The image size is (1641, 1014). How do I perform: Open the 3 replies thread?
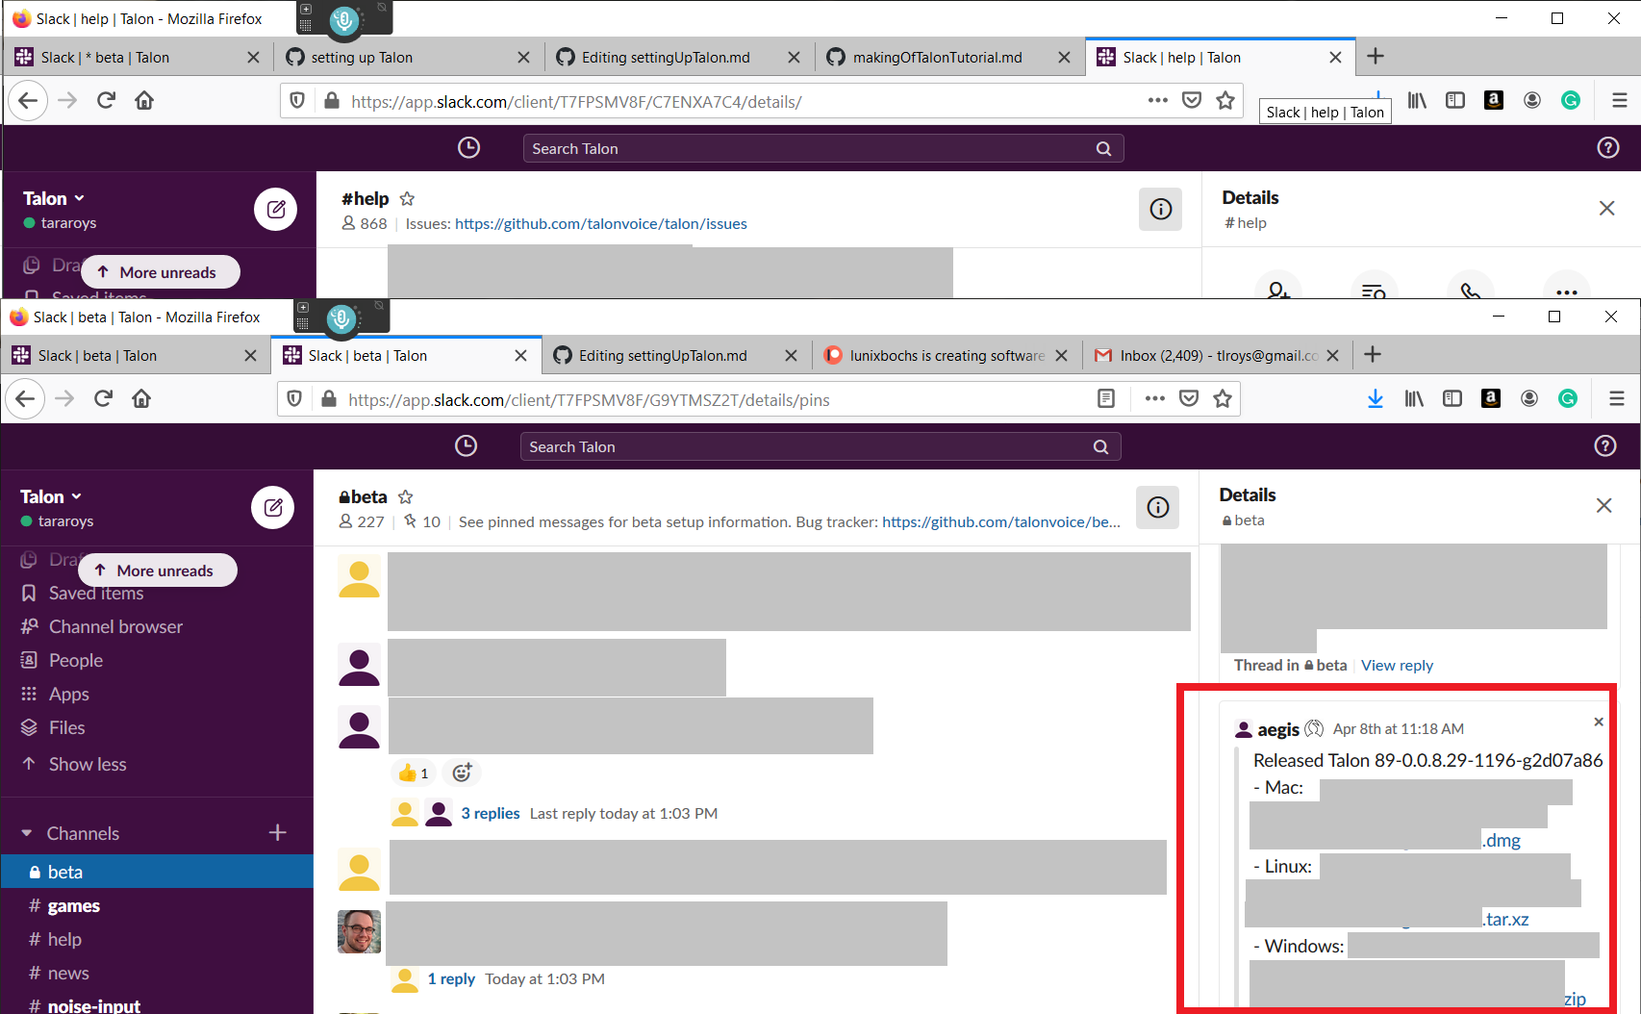point(491,813)
